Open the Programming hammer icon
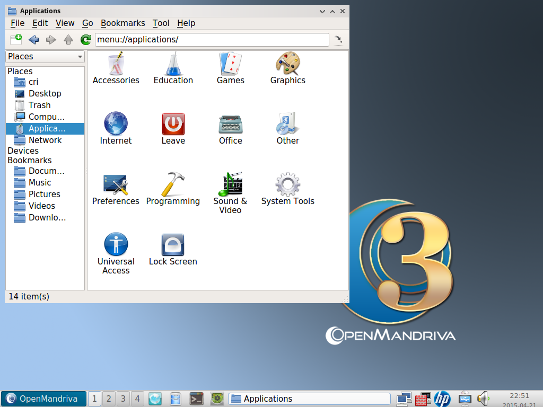 [x=173, y=185]
